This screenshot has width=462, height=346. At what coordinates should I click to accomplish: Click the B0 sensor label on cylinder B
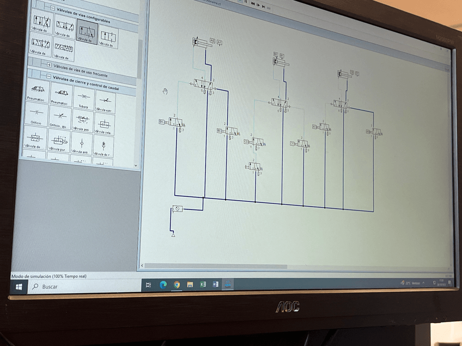pyautogui.click(x=275, y=54)
